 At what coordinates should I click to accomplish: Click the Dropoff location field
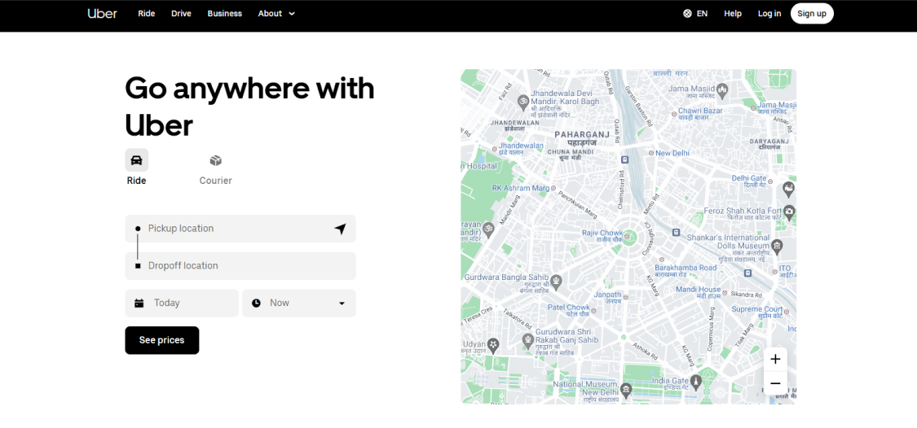click(240, 266)
